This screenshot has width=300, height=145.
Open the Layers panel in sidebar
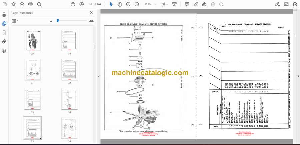(4, 51)
